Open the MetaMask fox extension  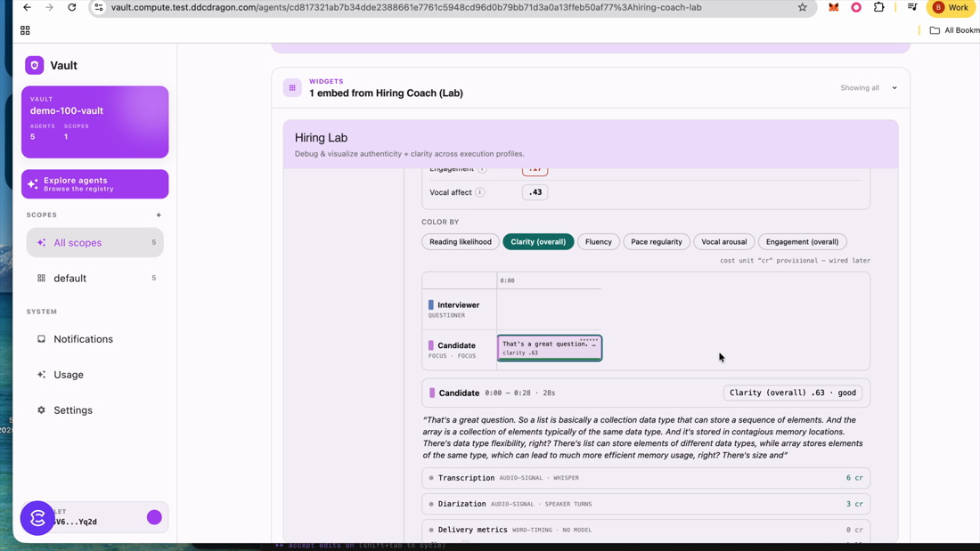pos(834,7)
